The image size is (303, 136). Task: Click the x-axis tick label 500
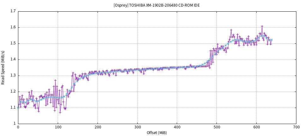point(217,127)
